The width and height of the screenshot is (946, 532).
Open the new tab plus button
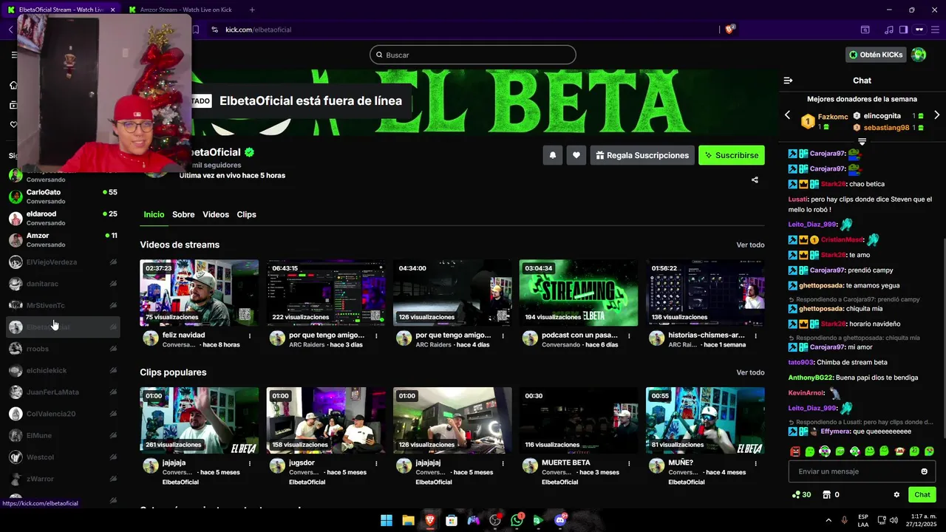pos(252,10)
